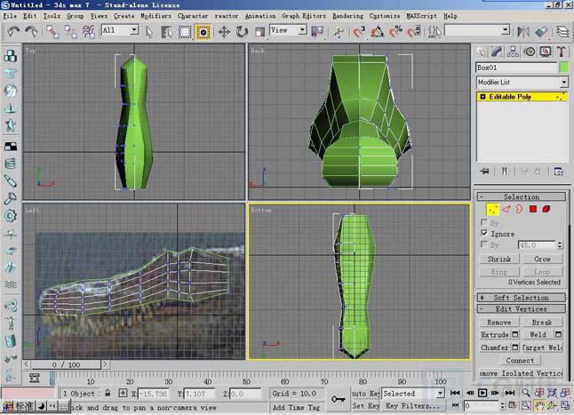Select the Edge sub-object level
This screenshot has width=574, height=415.
[x=506, y=210]
